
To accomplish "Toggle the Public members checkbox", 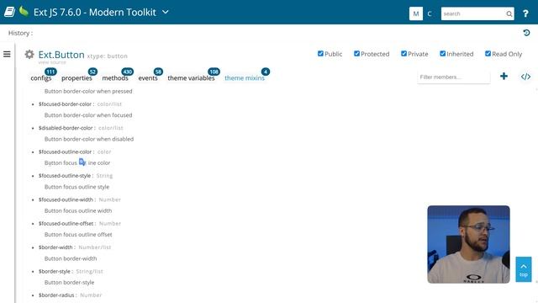I will tap(320, 54).
